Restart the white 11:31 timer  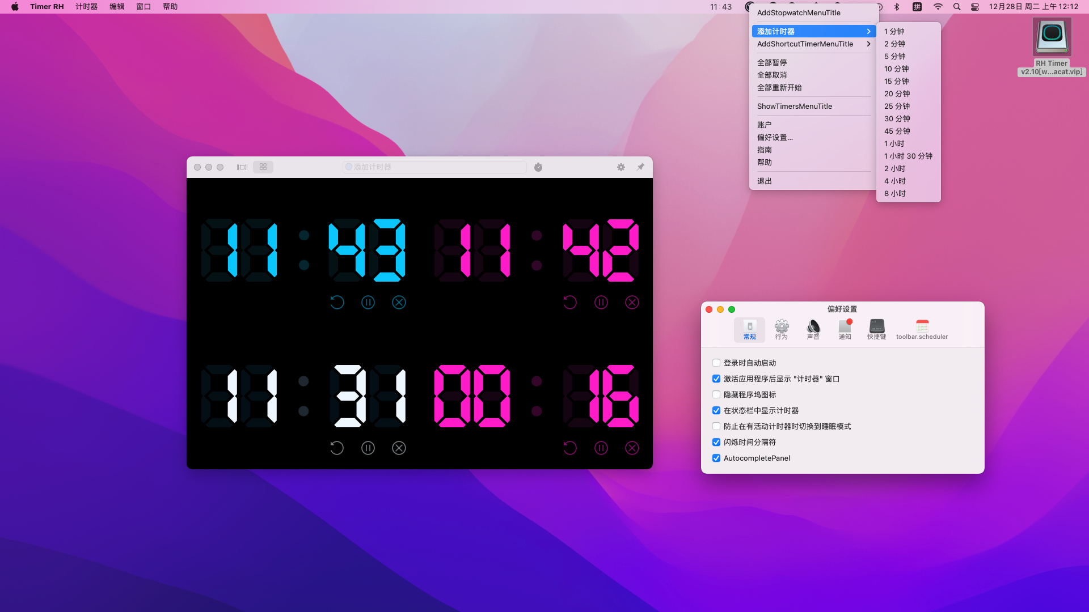[x=337, y=448]
